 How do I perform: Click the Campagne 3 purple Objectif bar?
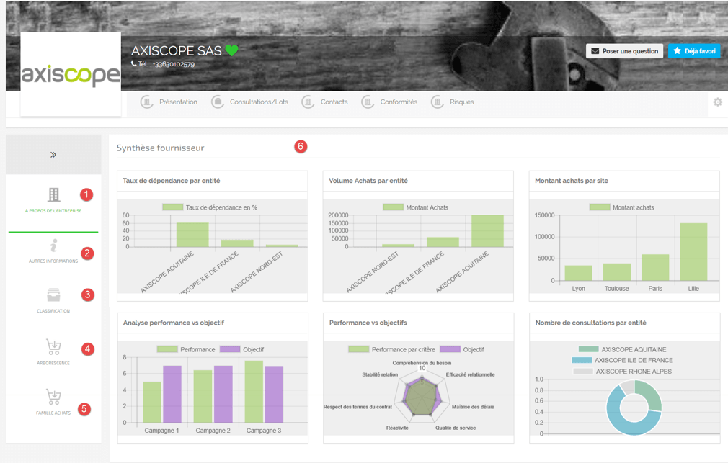click(x=274, y=395)
